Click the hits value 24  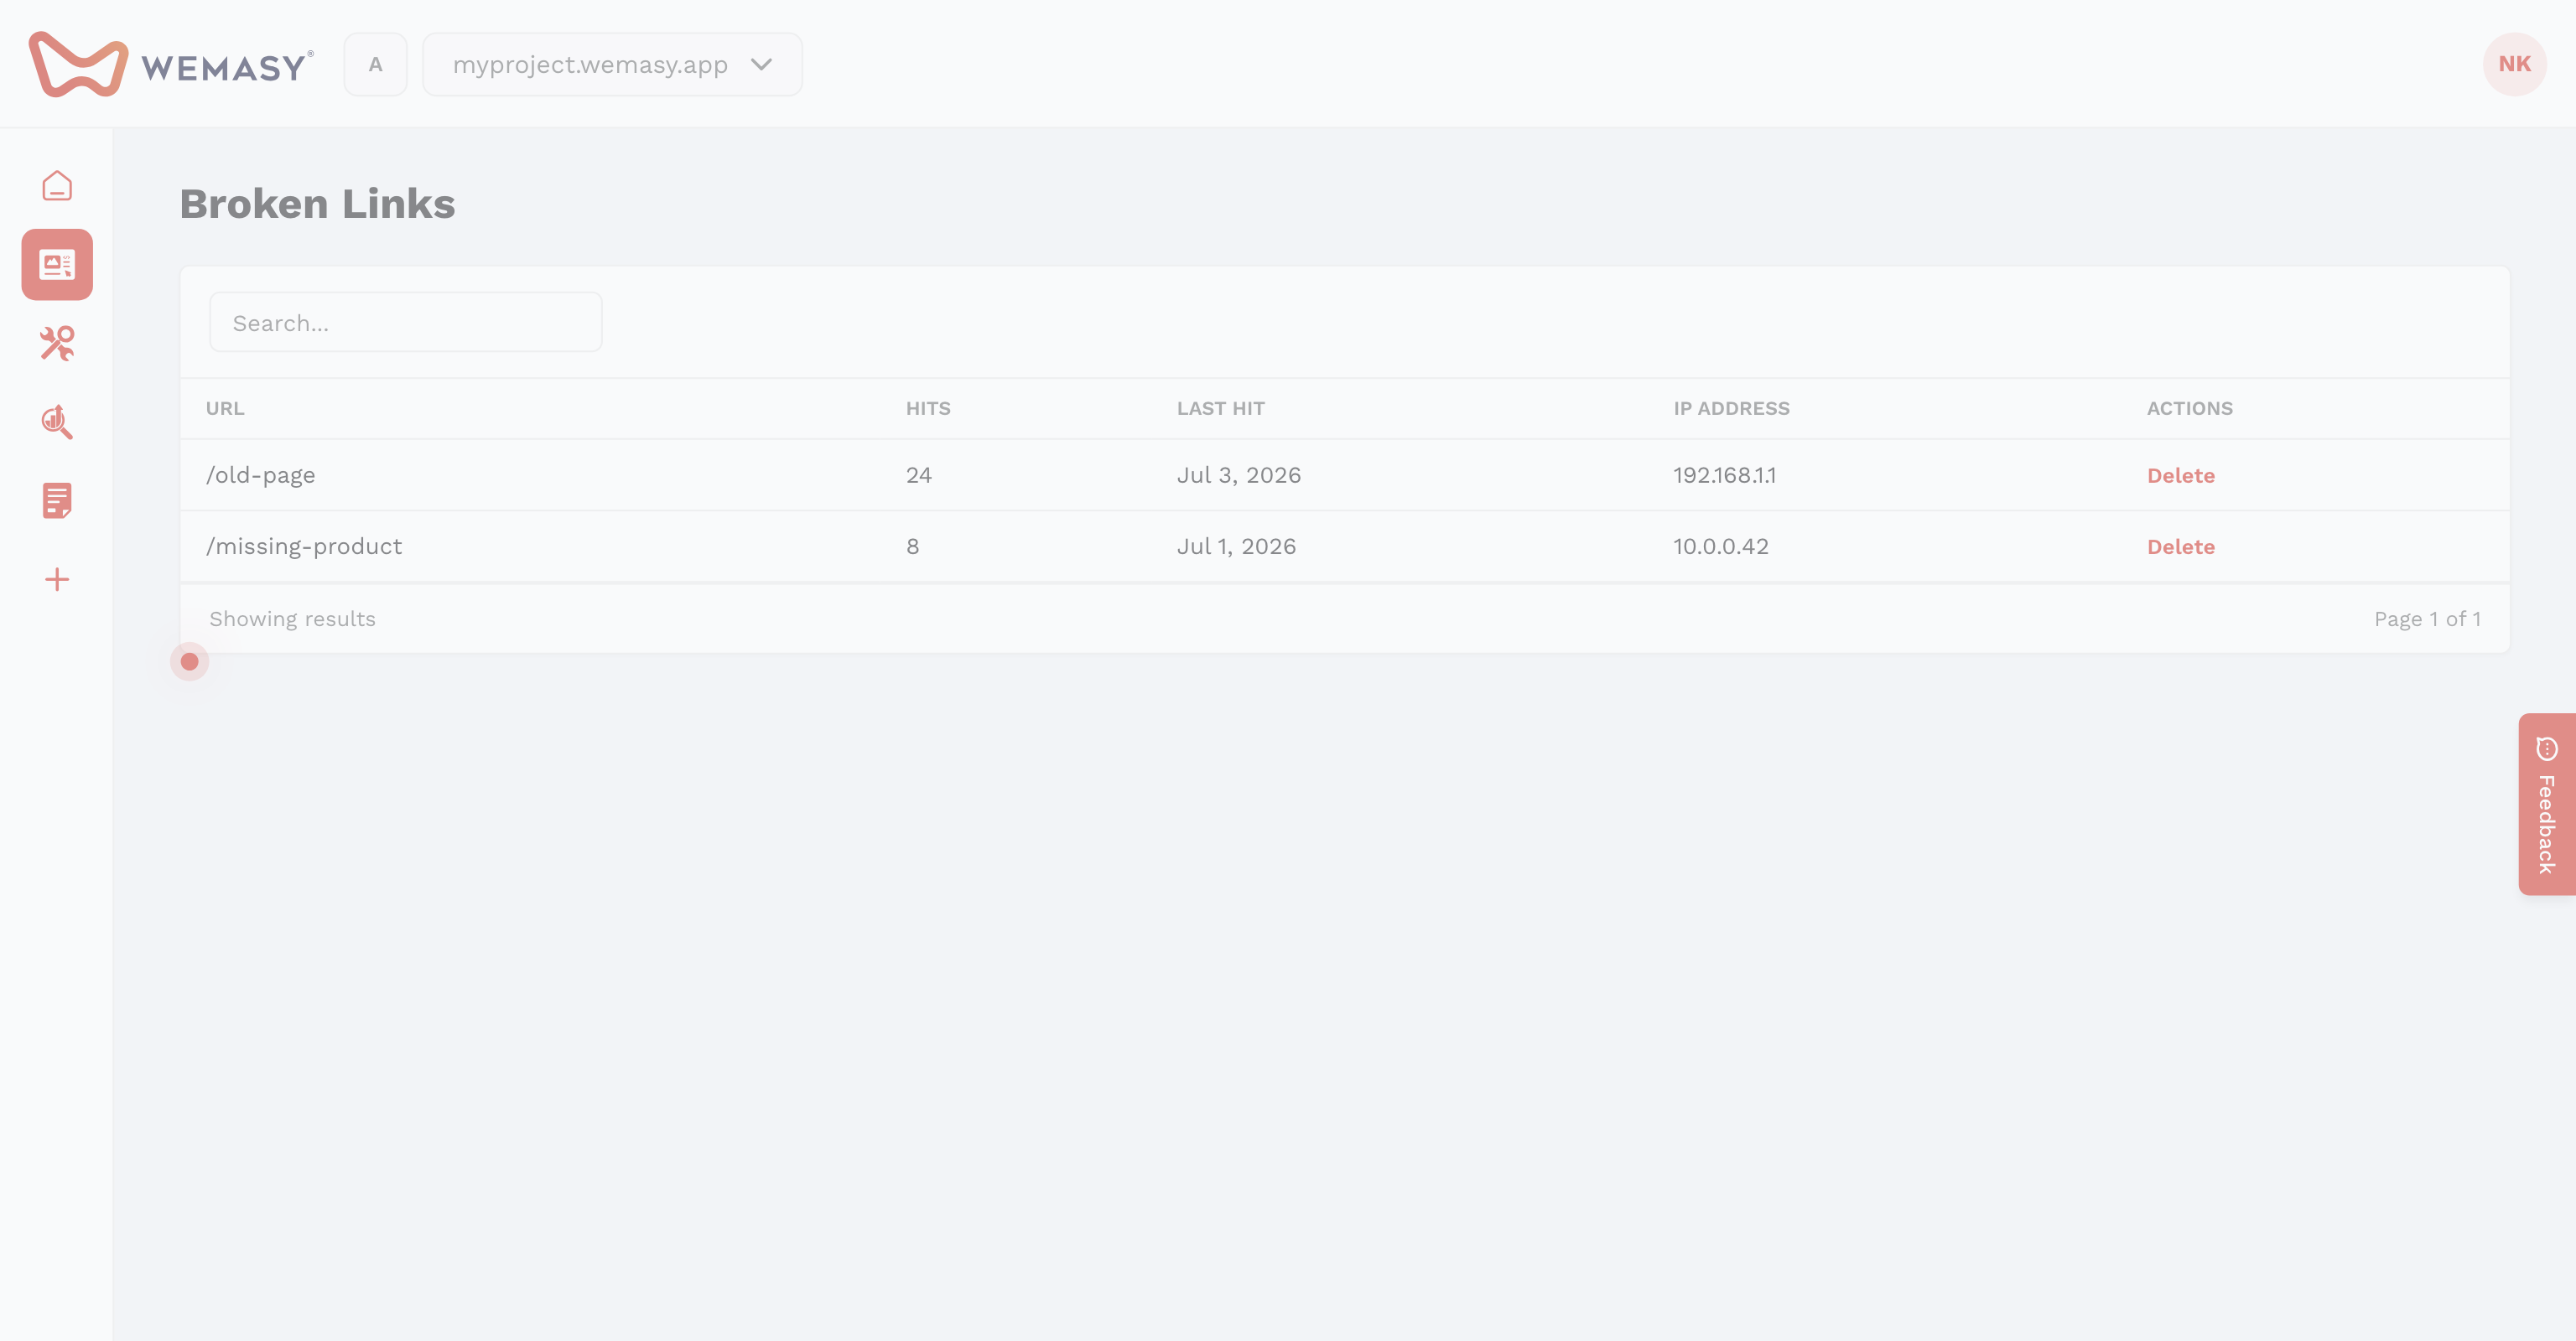click(918, 476)
